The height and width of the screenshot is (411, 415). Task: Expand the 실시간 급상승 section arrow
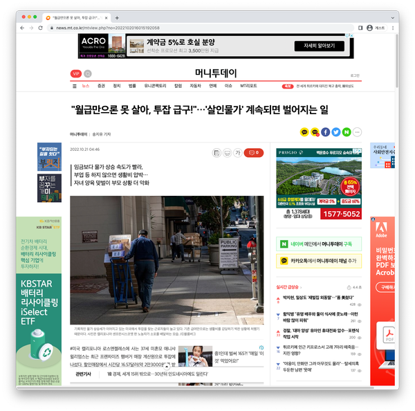click(301, 287)
